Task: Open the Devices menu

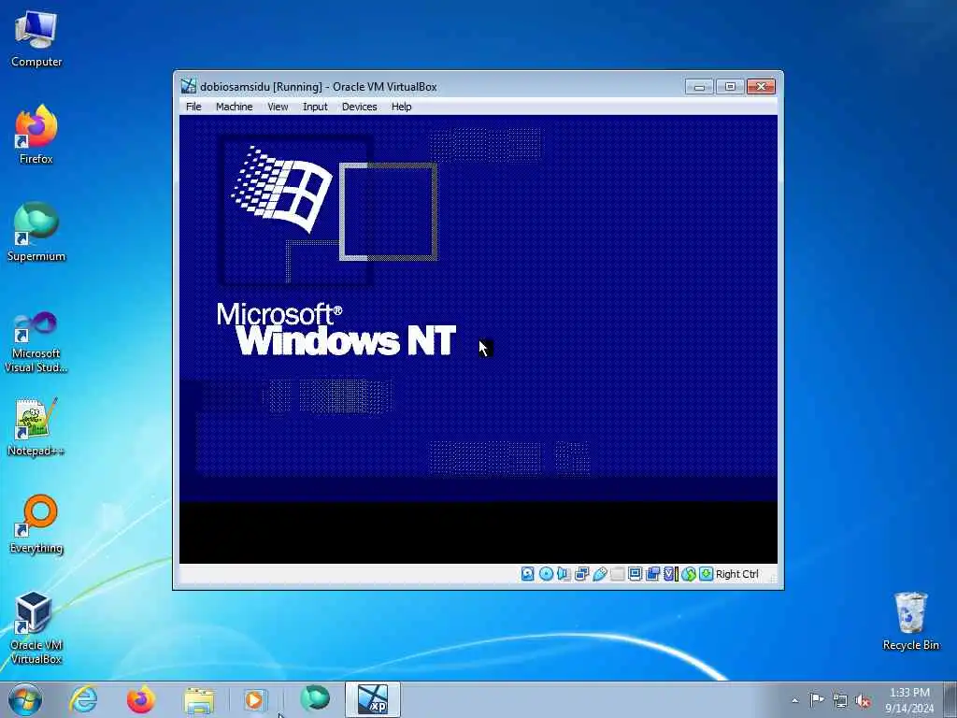Action: pyautogui.click(x=360, y=107)
